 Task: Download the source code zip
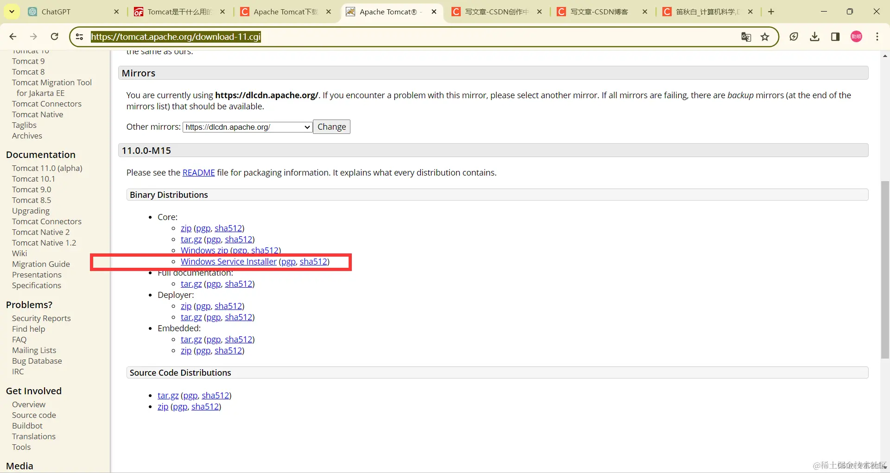[x=163, y=407]
